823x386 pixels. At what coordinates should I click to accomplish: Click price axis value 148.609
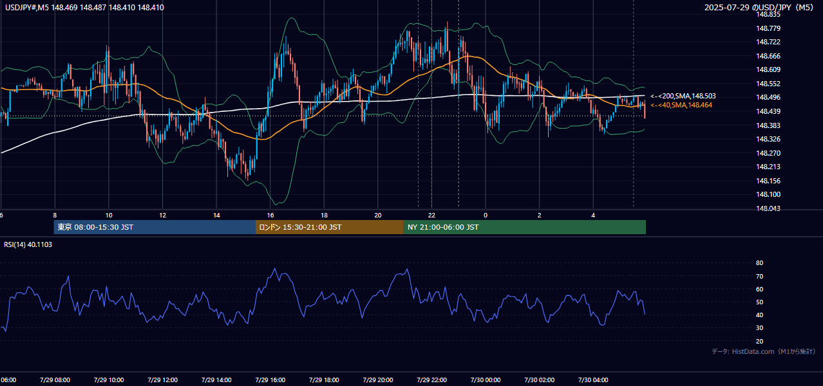[x=768, y=69]
